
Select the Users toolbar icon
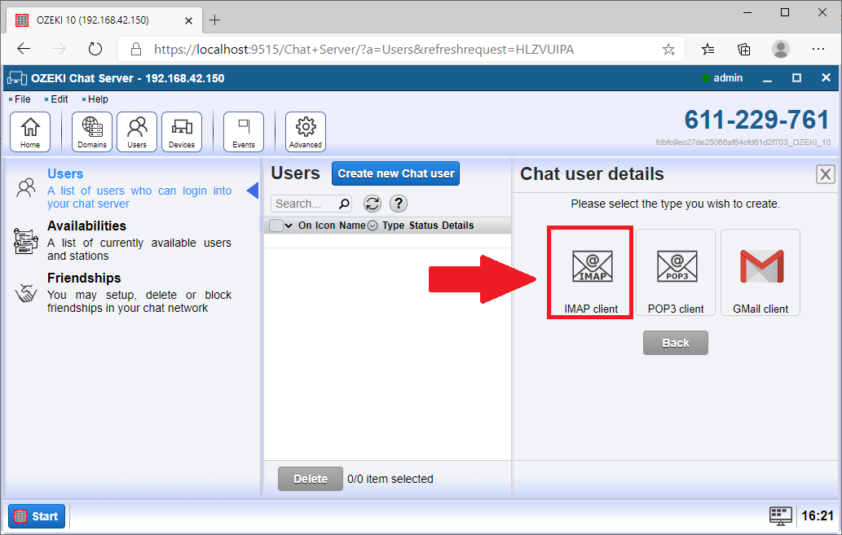136,131
